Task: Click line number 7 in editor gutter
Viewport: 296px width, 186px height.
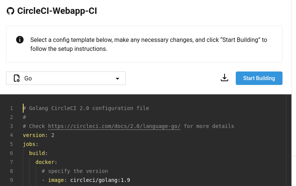Action: (x=12, y=162)
